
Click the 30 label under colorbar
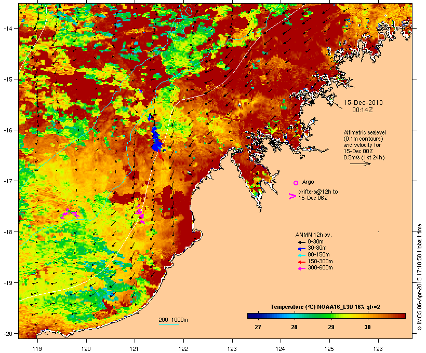(367, 327)
